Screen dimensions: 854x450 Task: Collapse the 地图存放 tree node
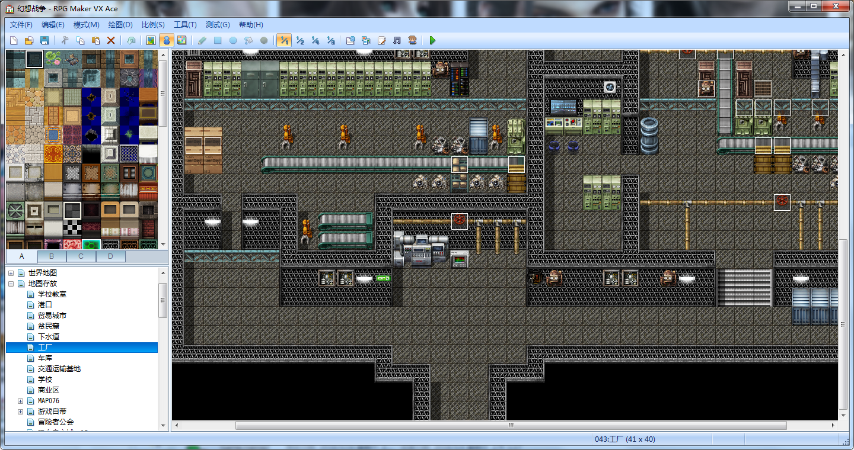click(x=11, y=284)
